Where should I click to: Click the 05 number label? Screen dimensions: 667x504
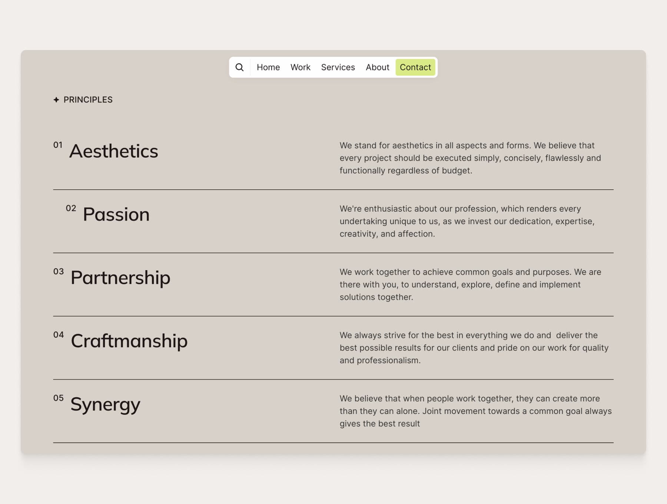tap(59, 398)
